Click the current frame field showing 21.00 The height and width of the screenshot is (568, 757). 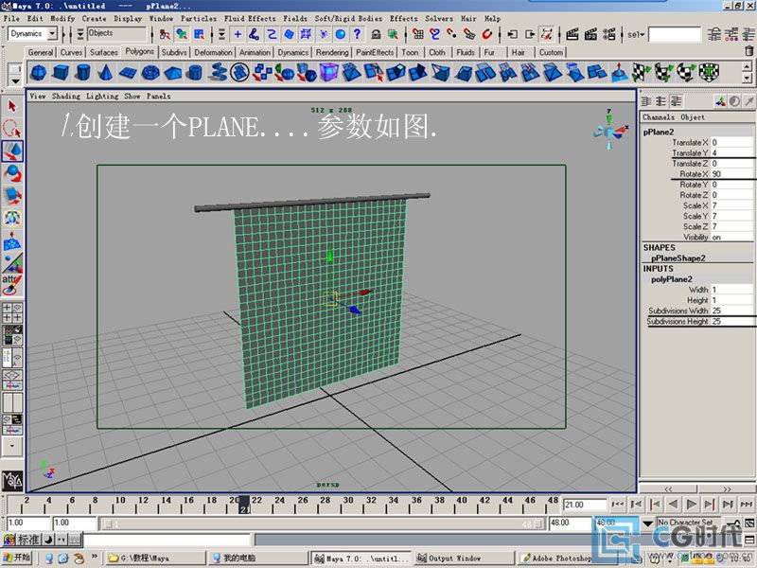[584, 505]
